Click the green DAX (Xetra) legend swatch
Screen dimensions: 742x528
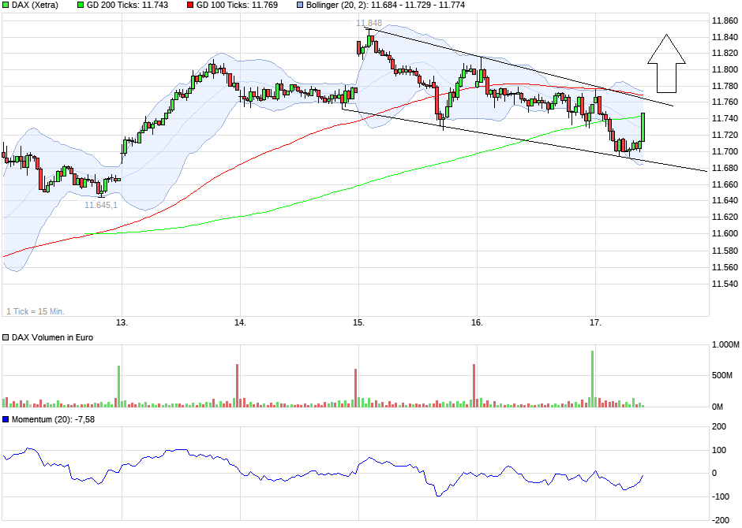tap(6, 6)
